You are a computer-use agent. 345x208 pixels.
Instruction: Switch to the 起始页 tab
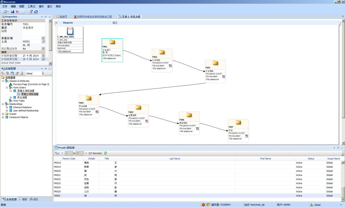pos(62,17)
